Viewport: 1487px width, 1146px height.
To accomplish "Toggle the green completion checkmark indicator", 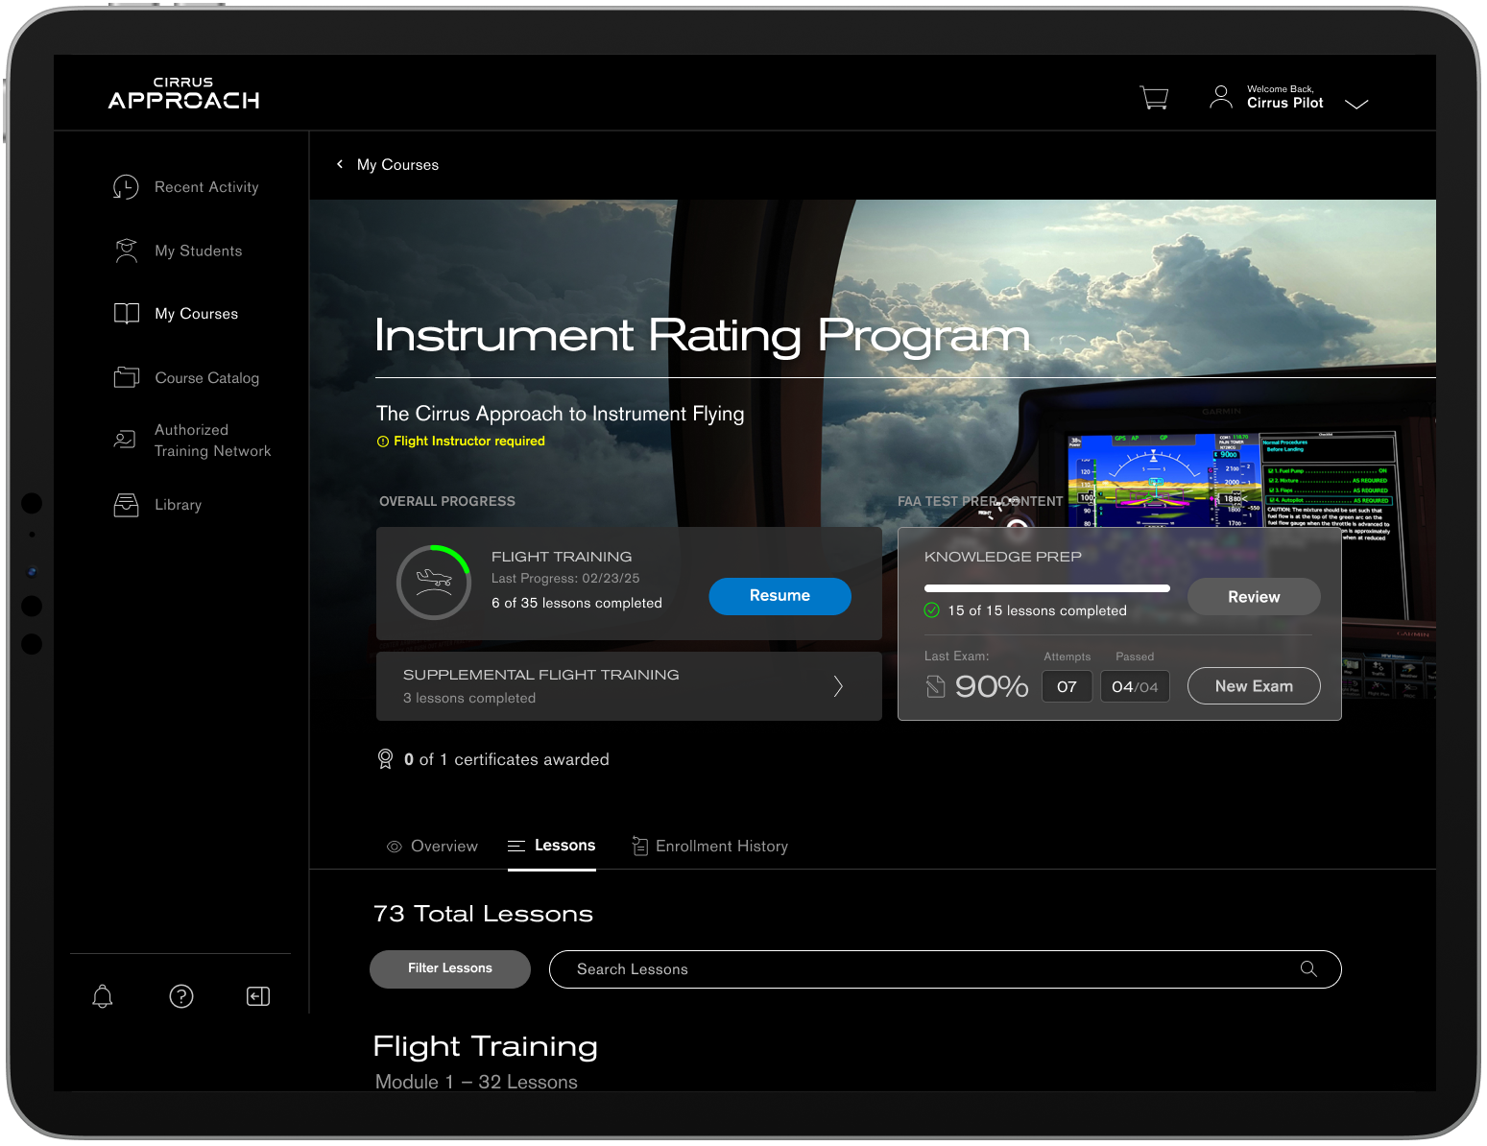I will [931, 609].
